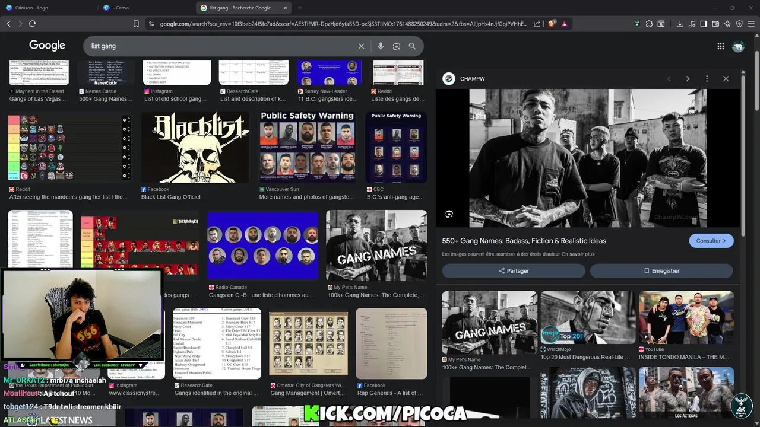Viewport: 760px width, 427px height.
Task: Open Vancouver Sun Public Safety Warning image
Action: 307,148
